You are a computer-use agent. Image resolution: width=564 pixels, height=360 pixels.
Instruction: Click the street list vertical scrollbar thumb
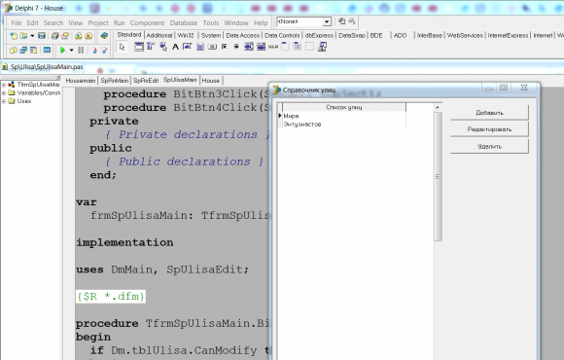(x=438, y=176)
